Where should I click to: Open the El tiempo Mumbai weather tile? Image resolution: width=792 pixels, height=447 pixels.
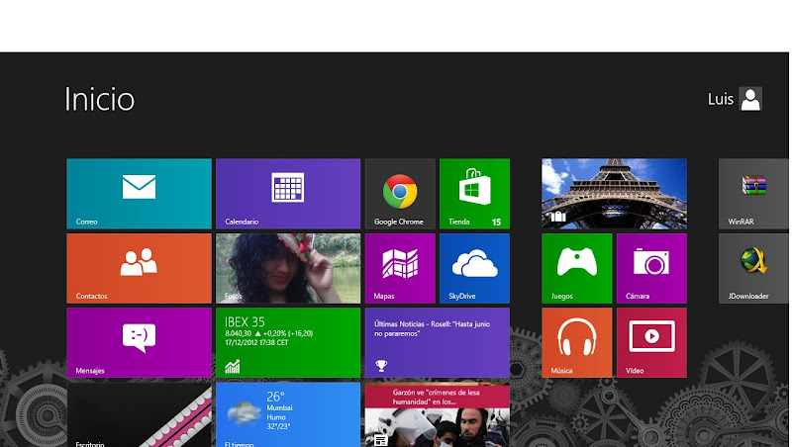(x=288, y=414)
